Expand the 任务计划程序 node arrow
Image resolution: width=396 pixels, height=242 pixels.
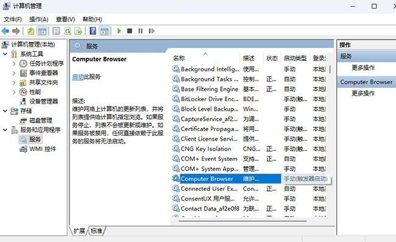tap(14, 63)
